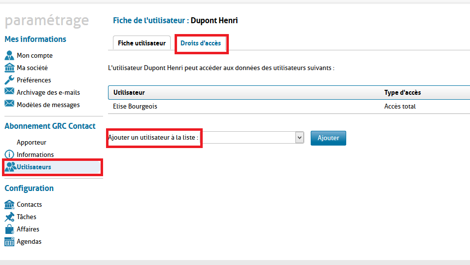The width and height of the screenshot is (470, 265).
Task: Click the Ma société building icon
Action: click(x=9, y=68)
